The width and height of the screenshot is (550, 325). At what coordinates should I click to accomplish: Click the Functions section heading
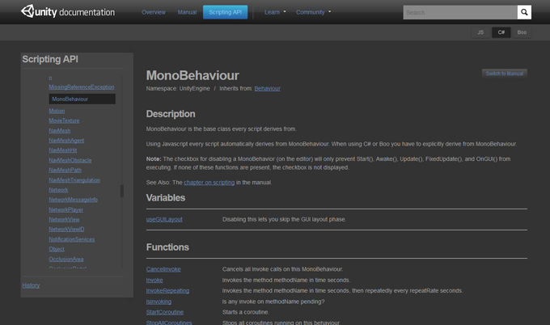click(x=167, y=247)
